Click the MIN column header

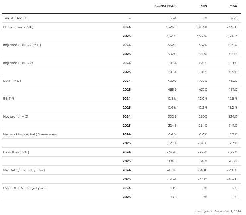(204, 6)
